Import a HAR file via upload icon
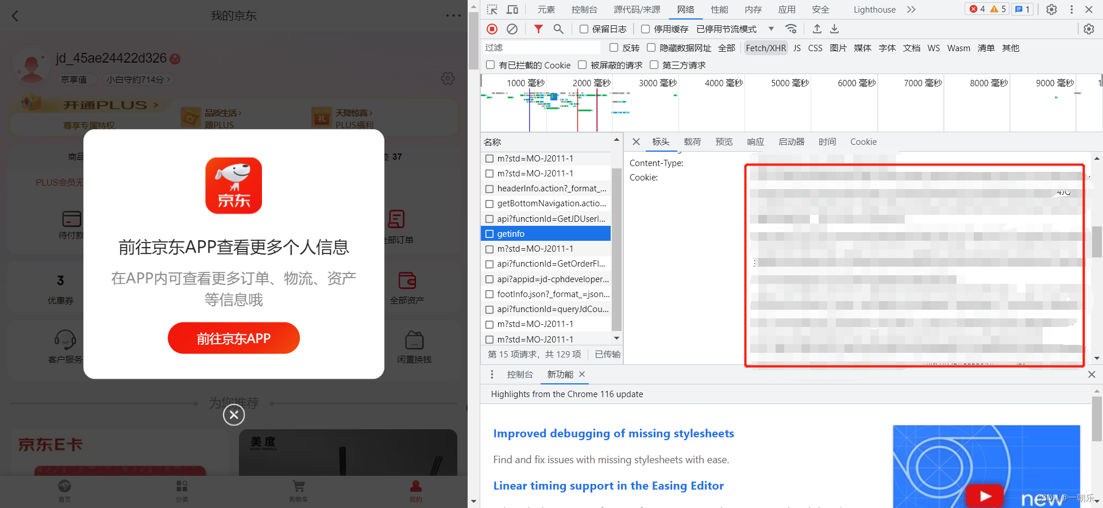The height and width of the screenshot is (508, 1103). click(817, 29)
